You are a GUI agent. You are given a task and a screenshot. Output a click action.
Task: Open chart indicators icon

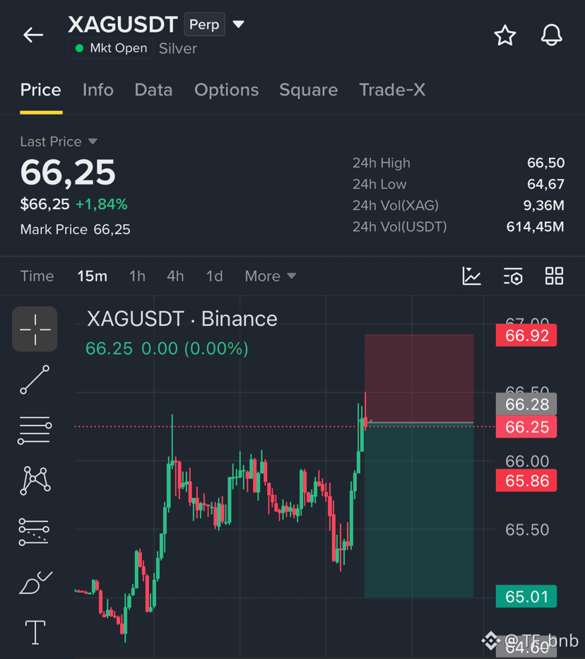(471, 276)
